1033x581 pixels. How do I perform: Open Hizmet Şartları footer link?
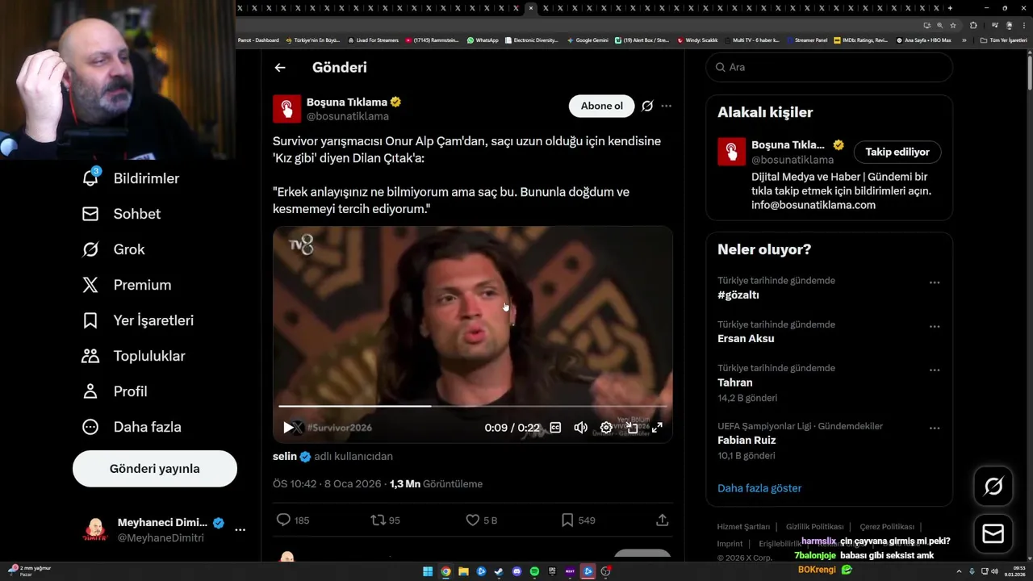click(743, 527)
